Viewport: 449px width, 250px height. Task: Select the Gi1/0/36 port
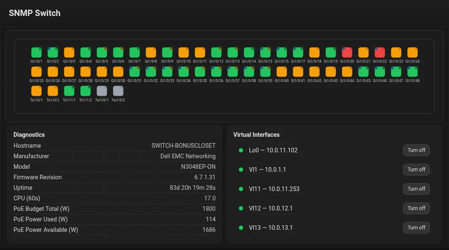click(216, 72)
